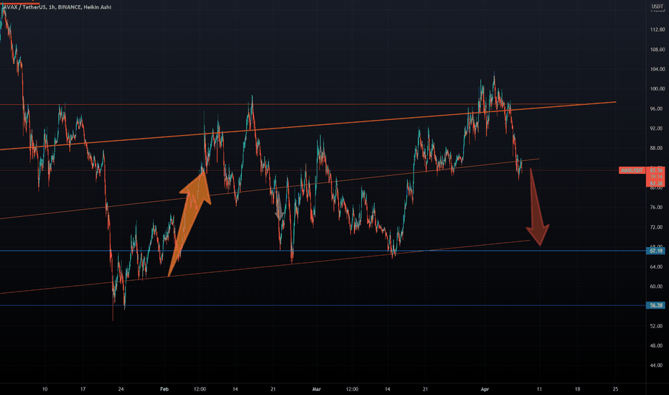The height and width of the screenshot is (395, 669).
Task: Click the 76.00 price axis label
Action: [656, 208]
